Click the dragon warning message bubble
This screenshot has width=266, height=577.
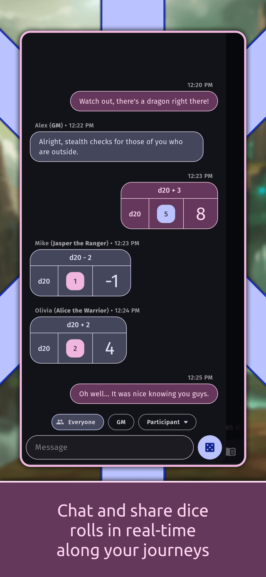[x=144, y=101]
